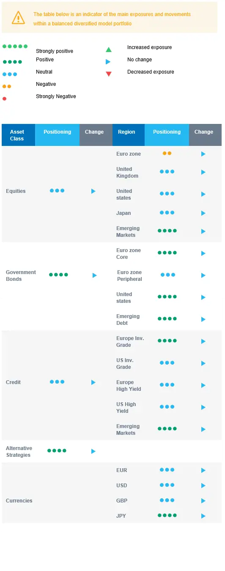Click the JPY currency change arrow
The image size is (225, 571).
click(203, 516)
